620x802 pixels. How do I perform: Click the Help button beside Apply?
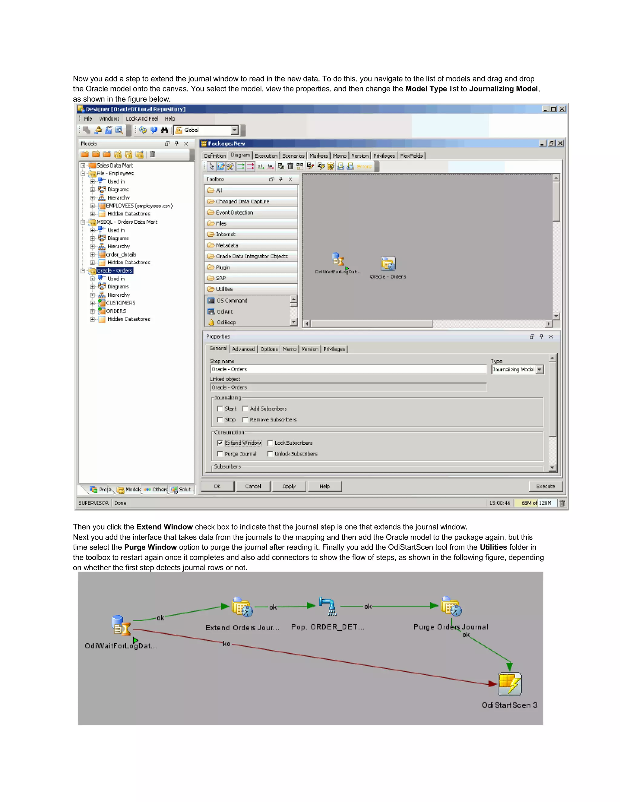coord(325,486)
